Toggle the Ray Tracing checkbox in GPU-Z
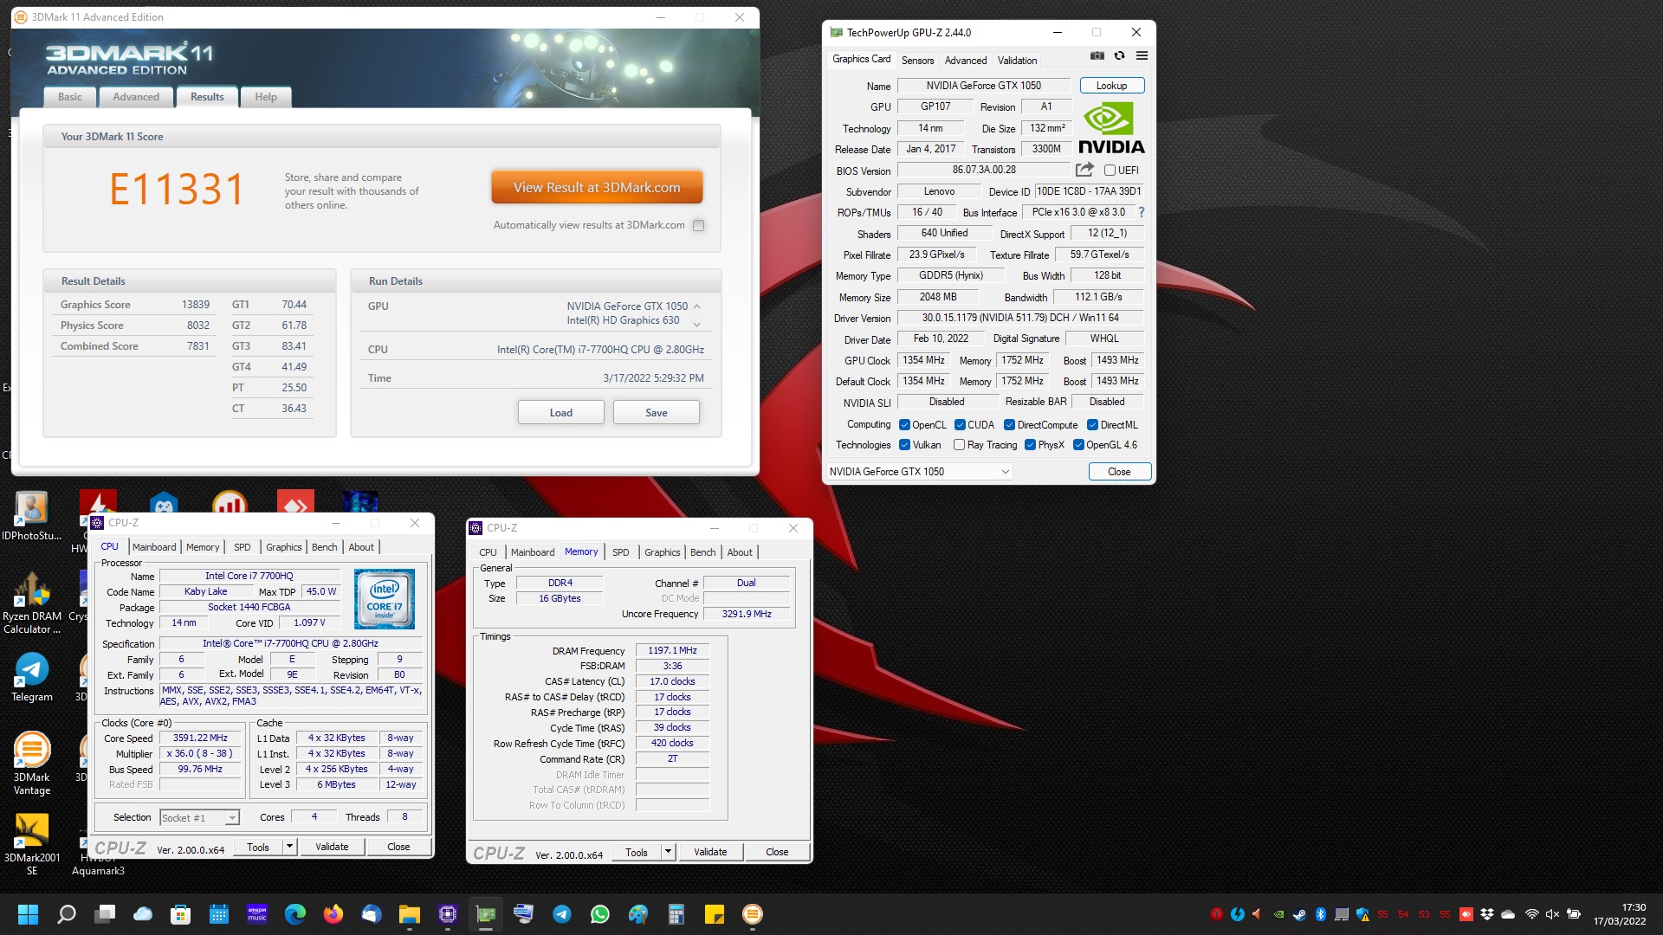This screenshot has width=1663, height=935. 959,445
